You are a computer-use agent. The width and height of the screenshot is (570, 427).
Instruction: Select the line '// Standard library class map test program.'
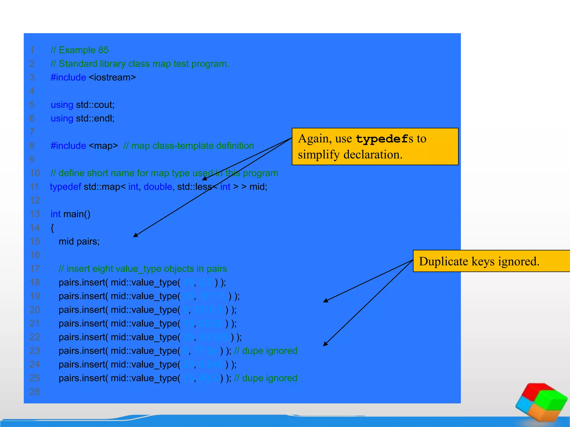[x=140, y=64]
